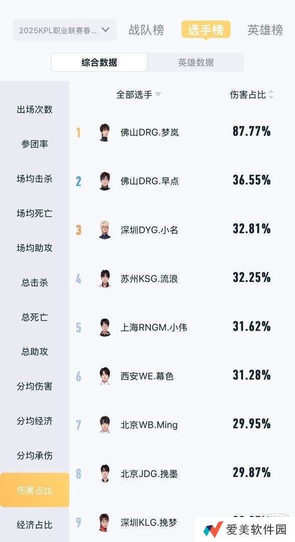Select 分均承伤 in the sidebar
The width and height of the screenshot is (295, 542).
pos(32,456)
